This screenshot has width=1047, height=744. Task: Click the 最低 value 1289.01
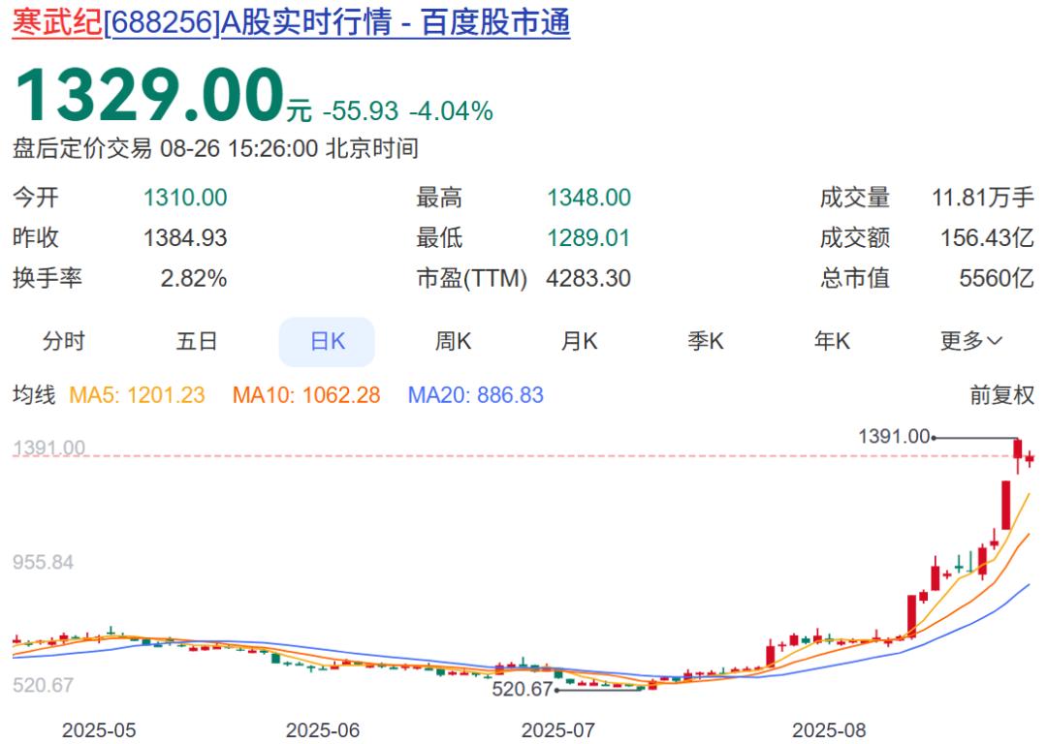[x=589, y=237]
